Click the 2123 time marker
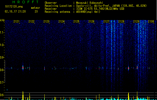The image size is (157, 100). (x=46, y=21)
